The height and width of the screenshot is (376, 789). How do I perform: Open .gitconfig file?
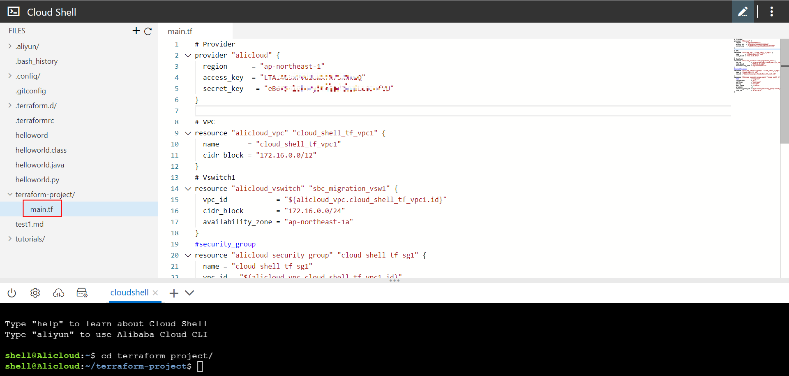point(31,91)
